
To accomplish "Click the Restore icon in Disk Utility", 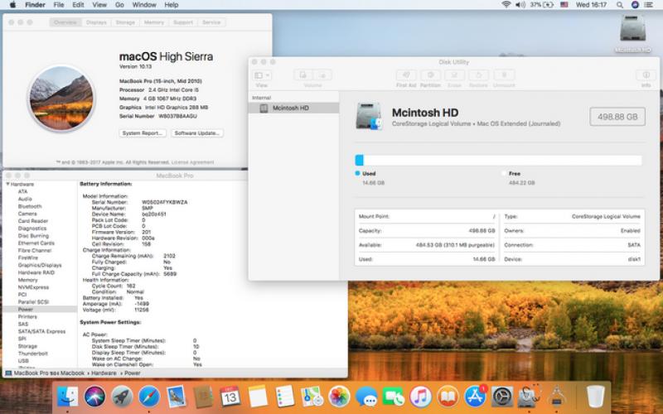I will point(478,75).
